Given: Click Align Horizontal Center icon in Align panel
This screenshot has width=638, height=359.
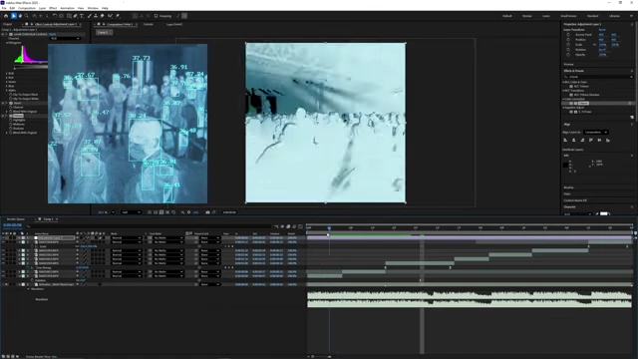Looking at the screenshot, I should pyautogui.click(x=574, y=140).
